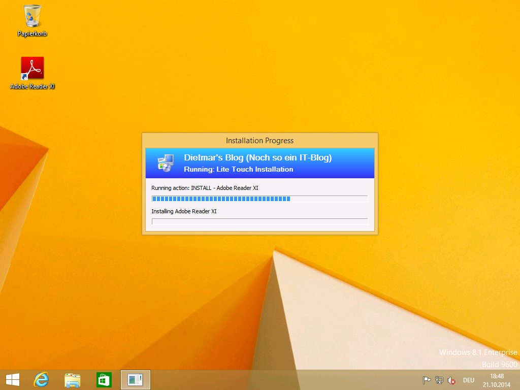Open the Windows Start button
Screen dimensions: 520x390
[x=13, y=380]
